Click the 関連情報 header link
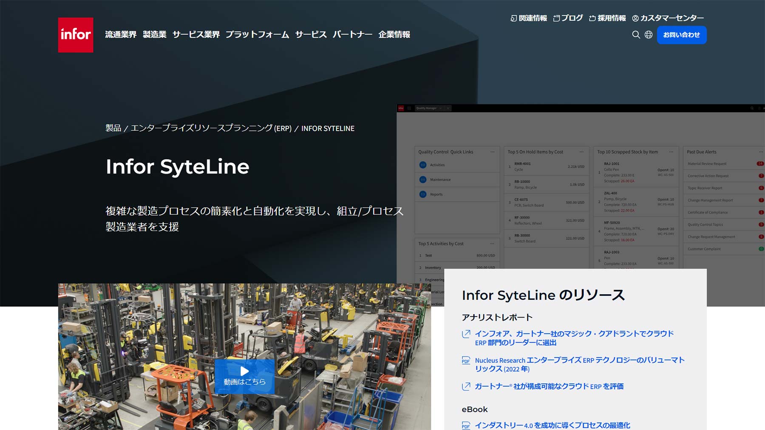Screen dimensions: 765x430 tap(528, 18)
